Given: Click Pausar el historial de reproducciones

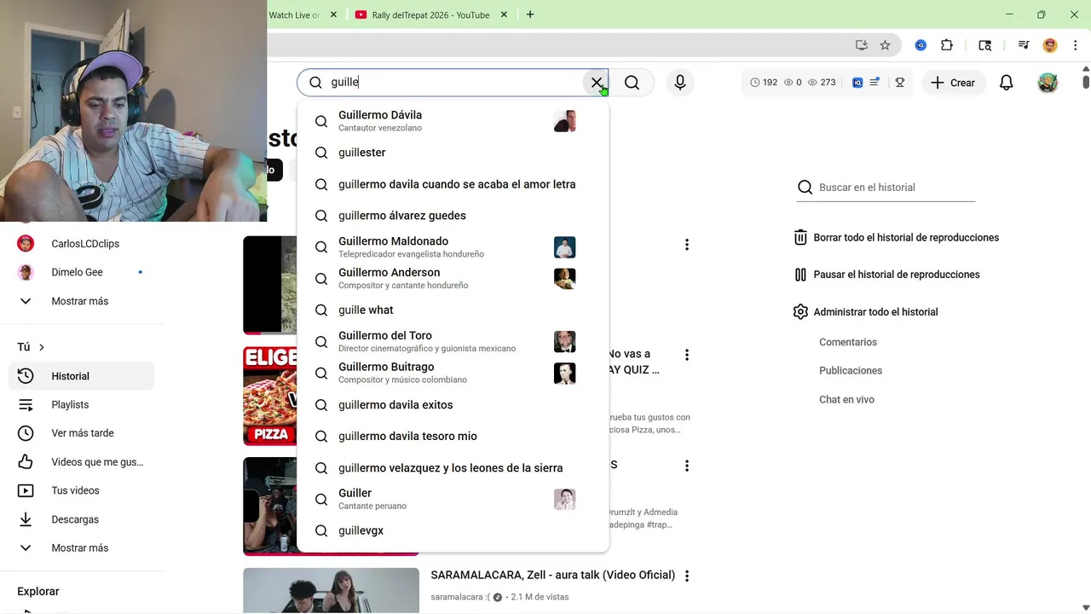Looking at the screenshot, I should point(886,275).
